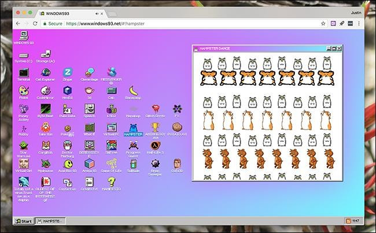Bookmark this page with the star icon
This screenshot has height=233, width=376.
[321, 24]
